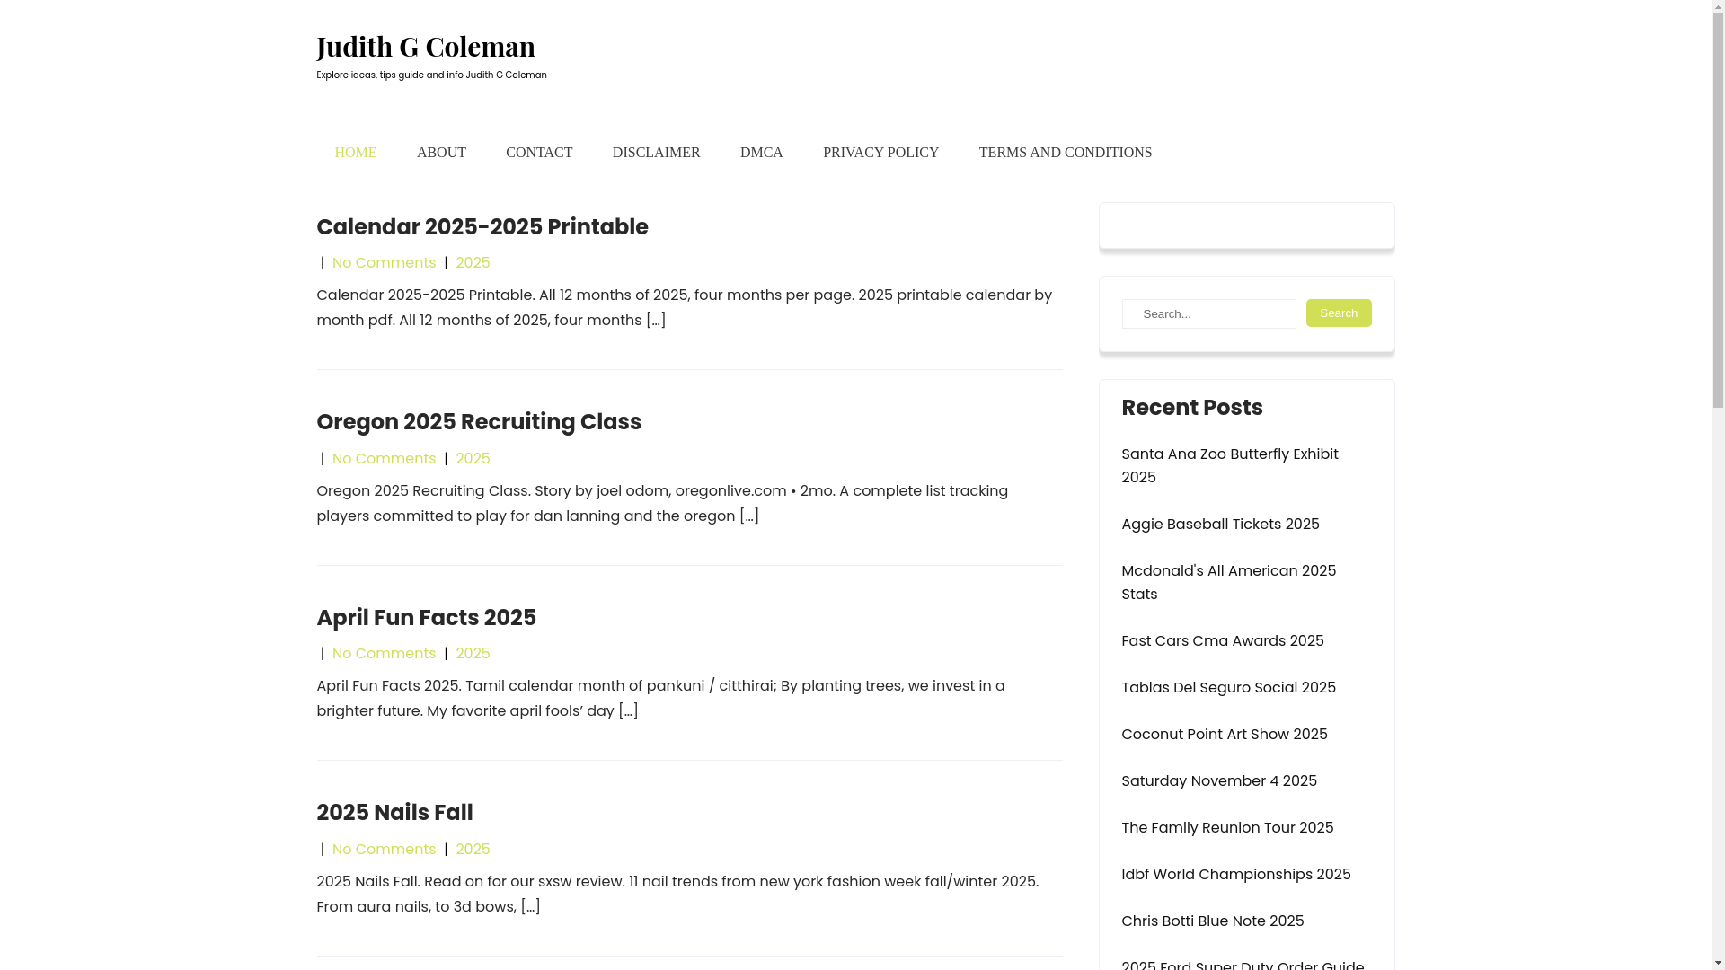1725x970 pixels.
Task: Open the Judith G Coleman site title
Action: point(425,46)
